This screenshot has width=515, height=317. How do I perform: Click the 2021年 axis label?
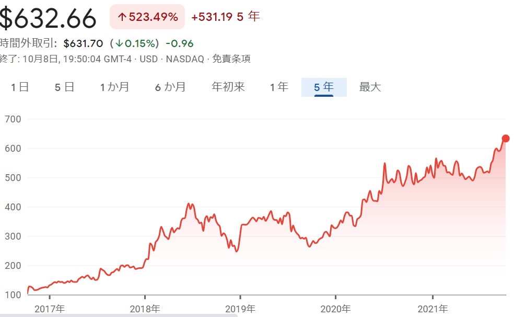click(432, 309)
